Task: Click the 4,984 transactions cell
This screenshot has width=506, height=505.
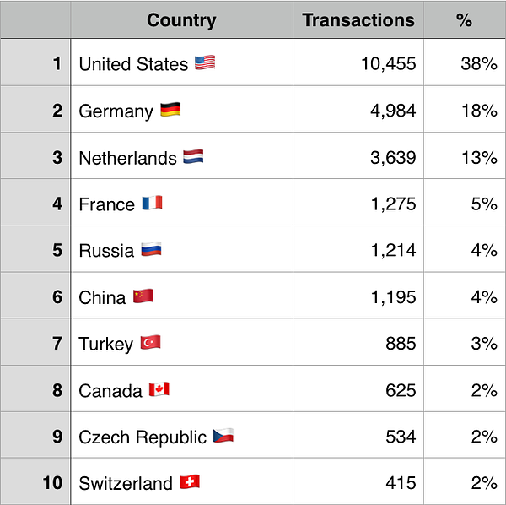Action: 358,111
